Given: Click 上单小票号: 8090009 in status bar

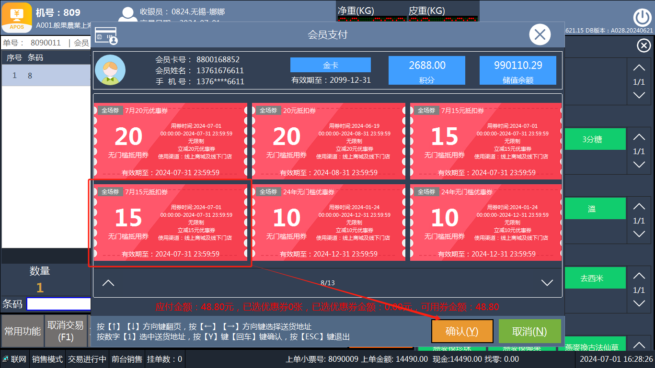Looking at the screenshot, I should 322,359.
